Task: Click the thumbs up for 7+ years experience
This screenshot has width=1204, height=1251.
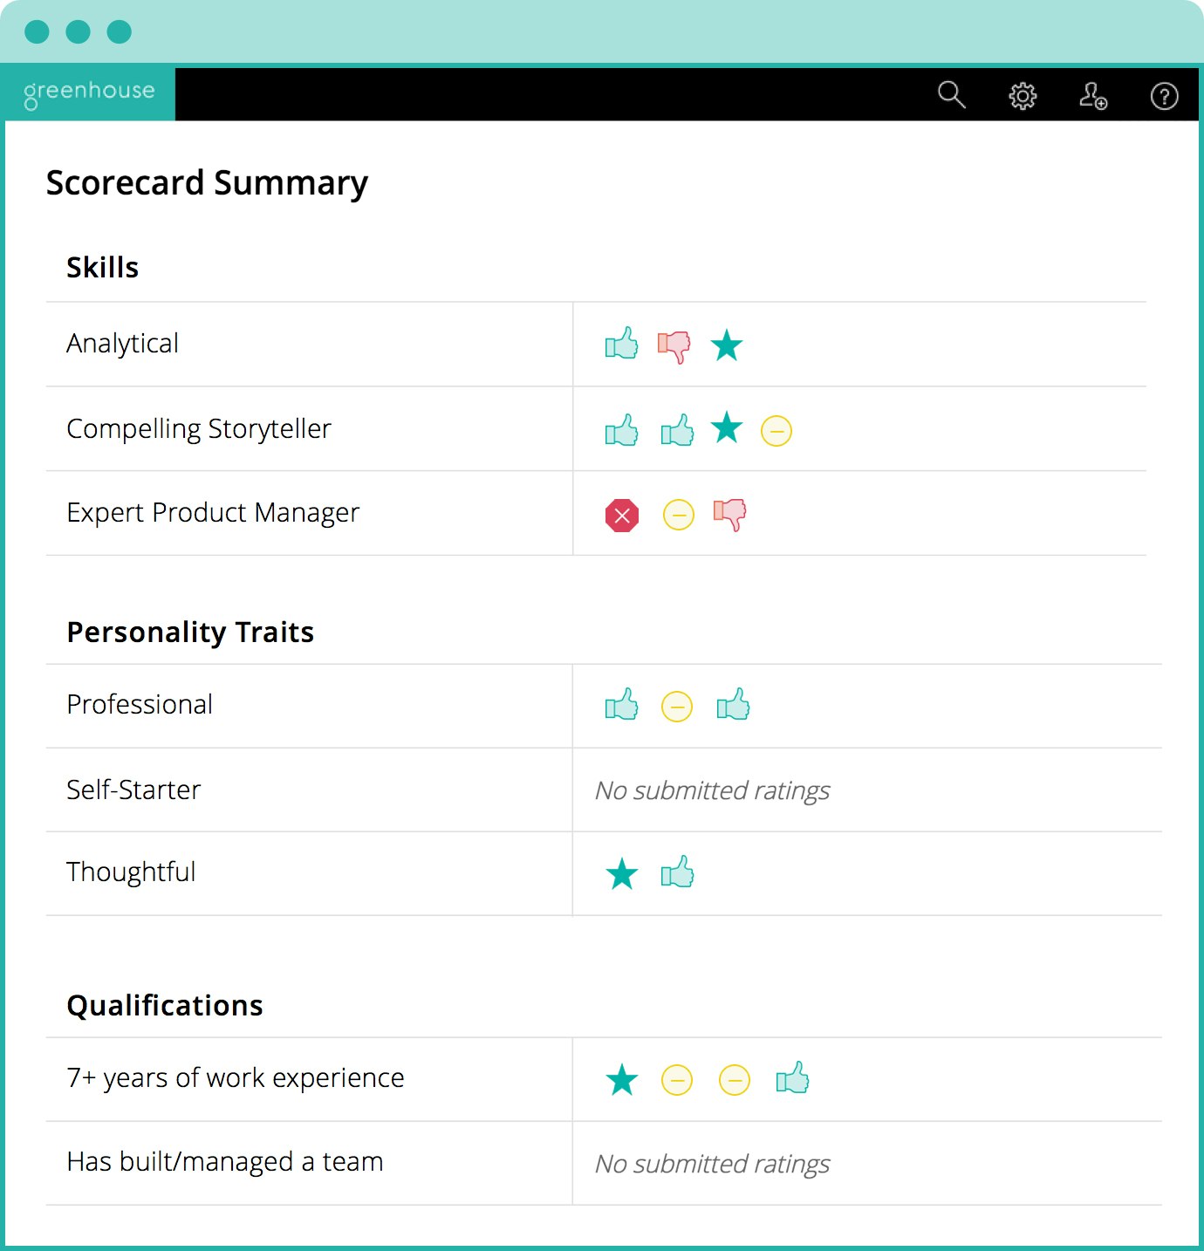Action: coord(792,1078)
